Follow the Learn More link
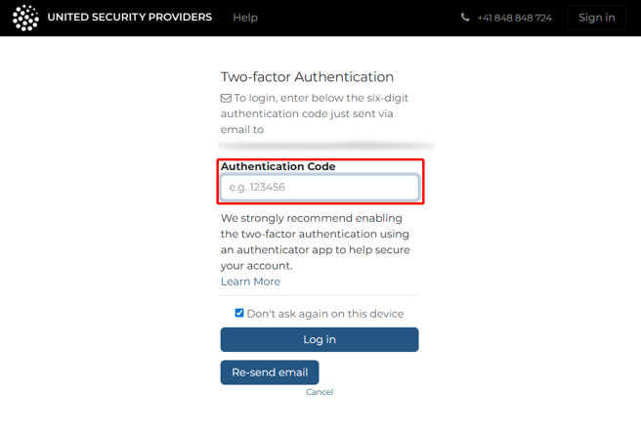 tap(250, 282)
